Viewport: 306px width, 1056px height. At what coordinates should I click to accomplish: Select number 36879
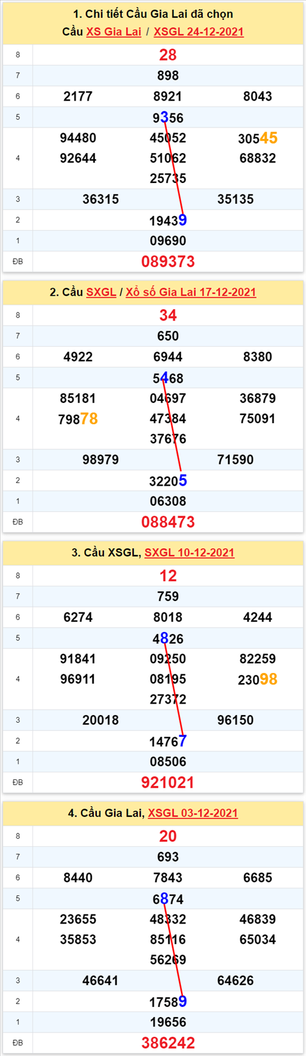(258, 399)
